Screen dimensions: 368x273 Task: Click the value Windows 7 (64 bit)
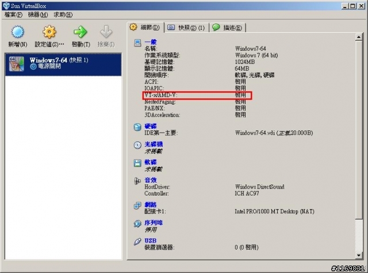click(x=256, y=55)
